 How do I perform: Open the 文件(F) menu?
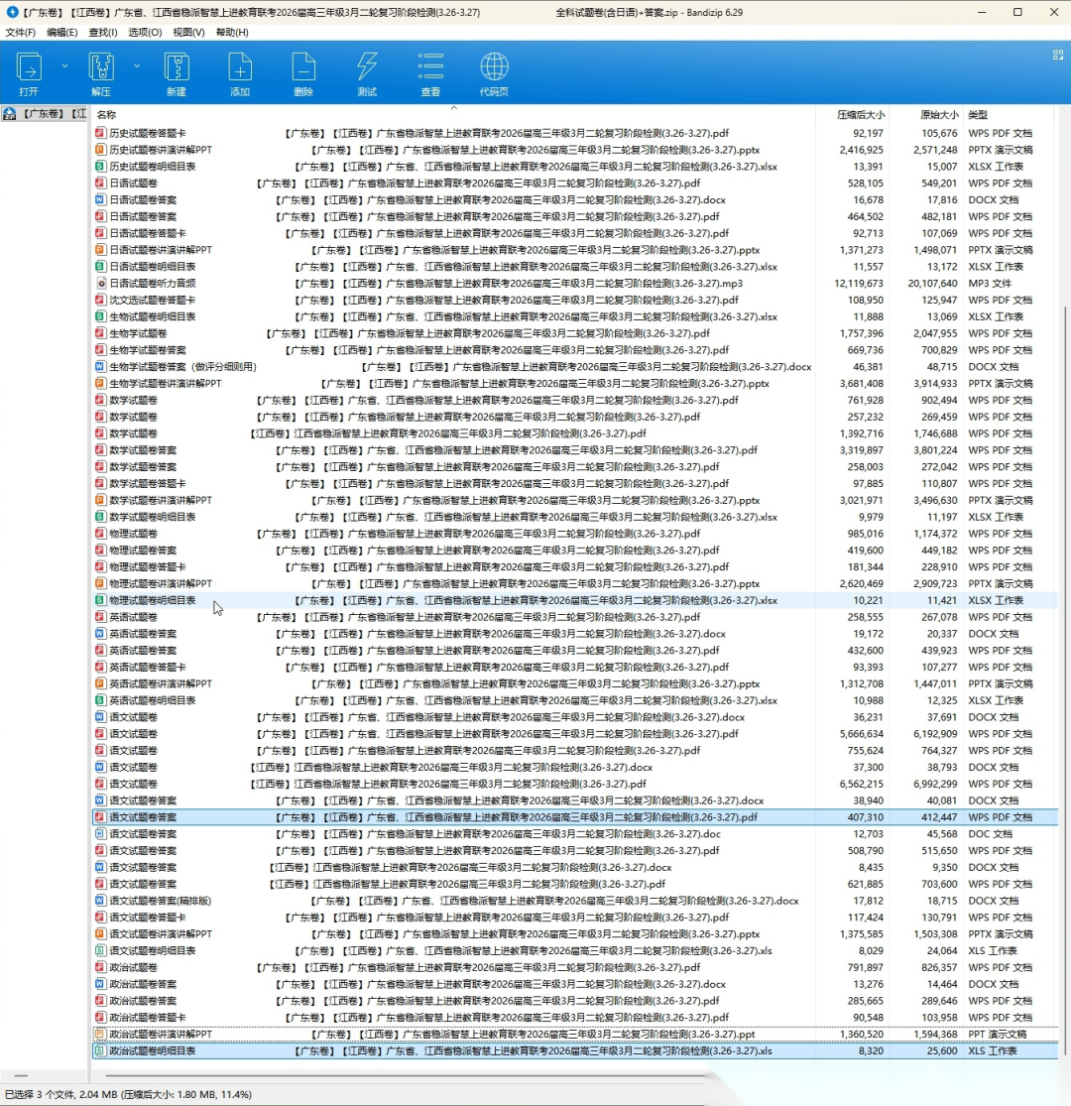tap(20, 32)
